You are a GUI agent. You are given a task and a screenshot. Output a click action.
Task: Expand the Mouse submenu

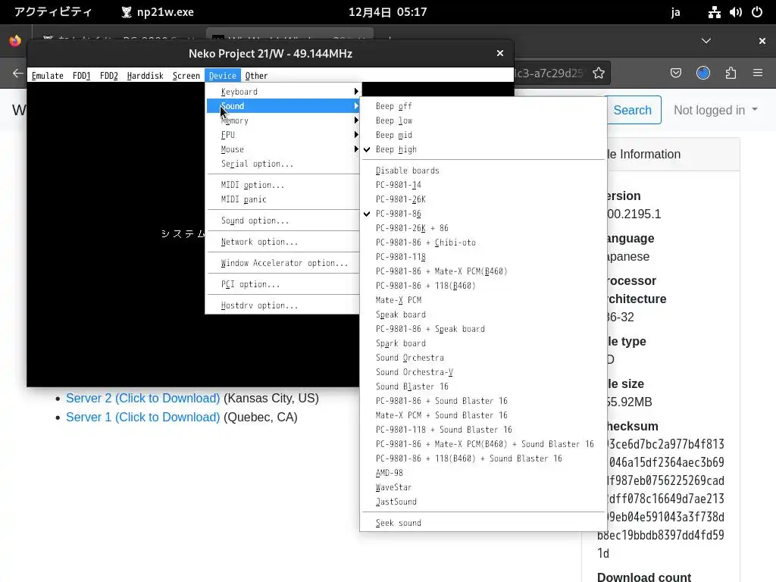point(283,149)
